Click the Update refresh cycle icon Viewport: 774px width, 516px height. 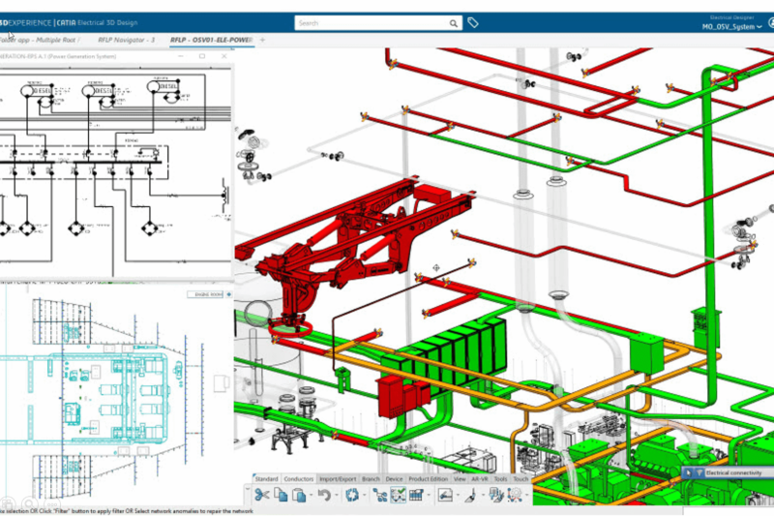click(x=353, y=495)
